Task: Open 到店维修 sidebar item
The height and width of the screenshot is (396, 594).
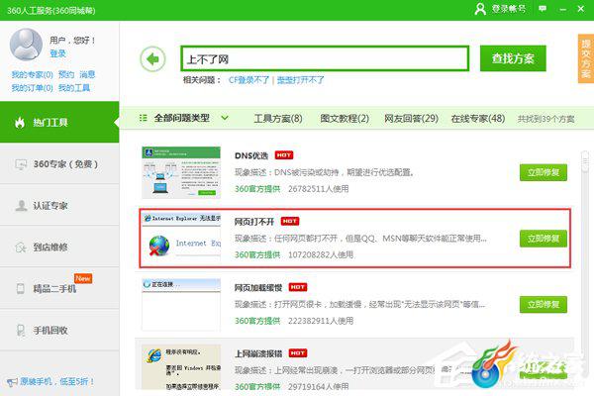Action: click(59, 247)
